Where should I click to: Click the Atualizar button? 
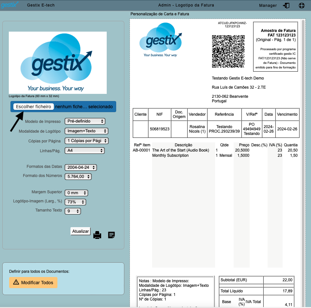pyautogui.click(x=81, y=231)
